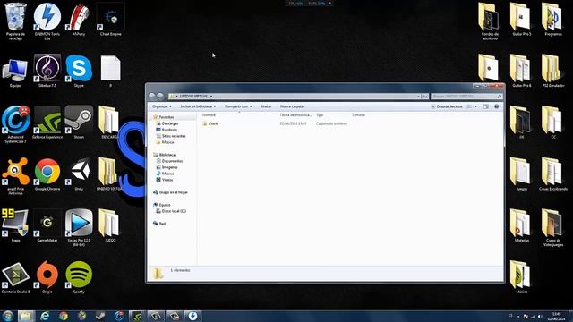Viewport: 573px width, 322px height.
Task: Open the Papelera de reciclaje icon
Action: coord(15,21)
